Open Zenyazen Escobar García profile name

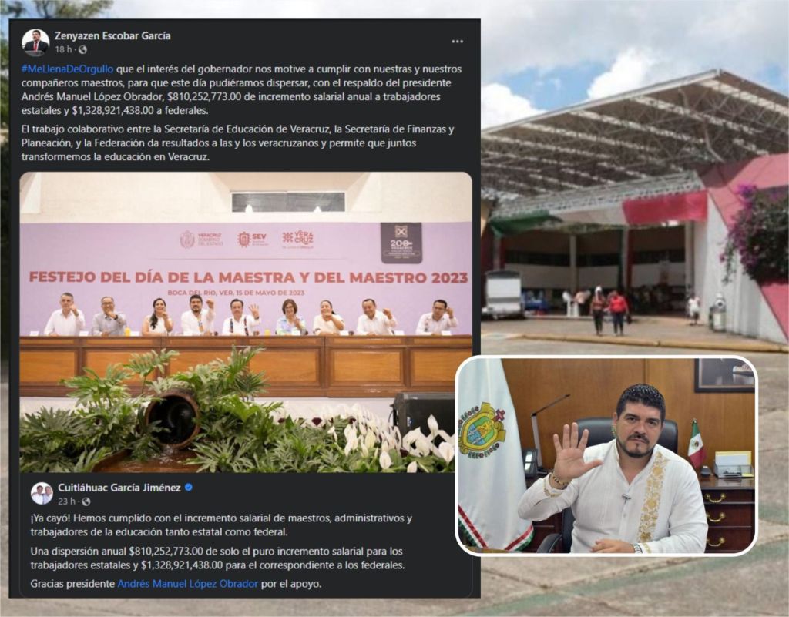[x=112, y=35]
